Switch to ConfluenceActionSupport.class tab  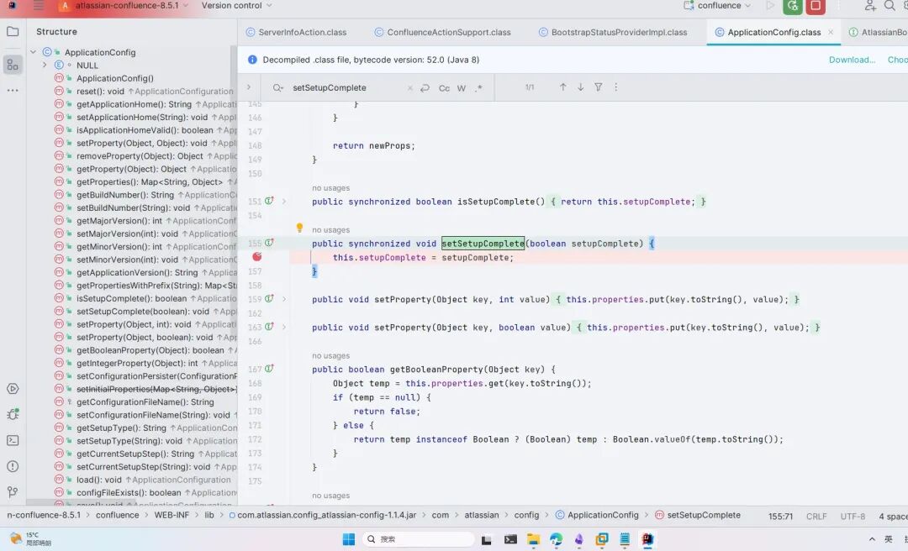(442, 33)
